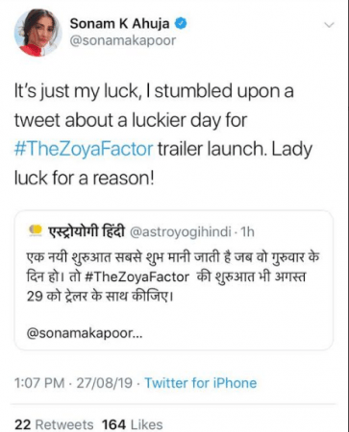
Task: Open Sonam K Ahuja's profile picture
Action: pos(37,33)
